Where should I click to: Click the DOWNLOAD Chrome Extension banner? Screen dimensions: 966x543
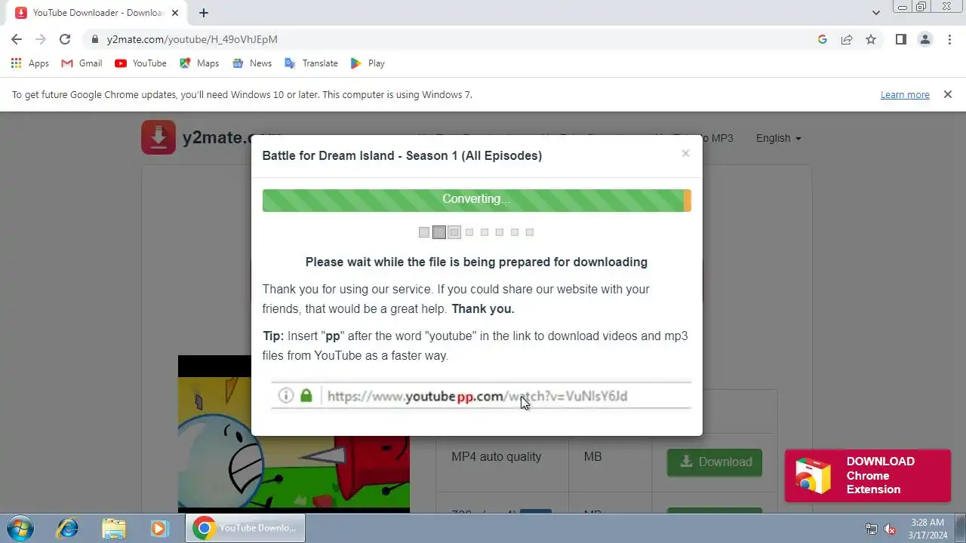click(x=868, y=476)
